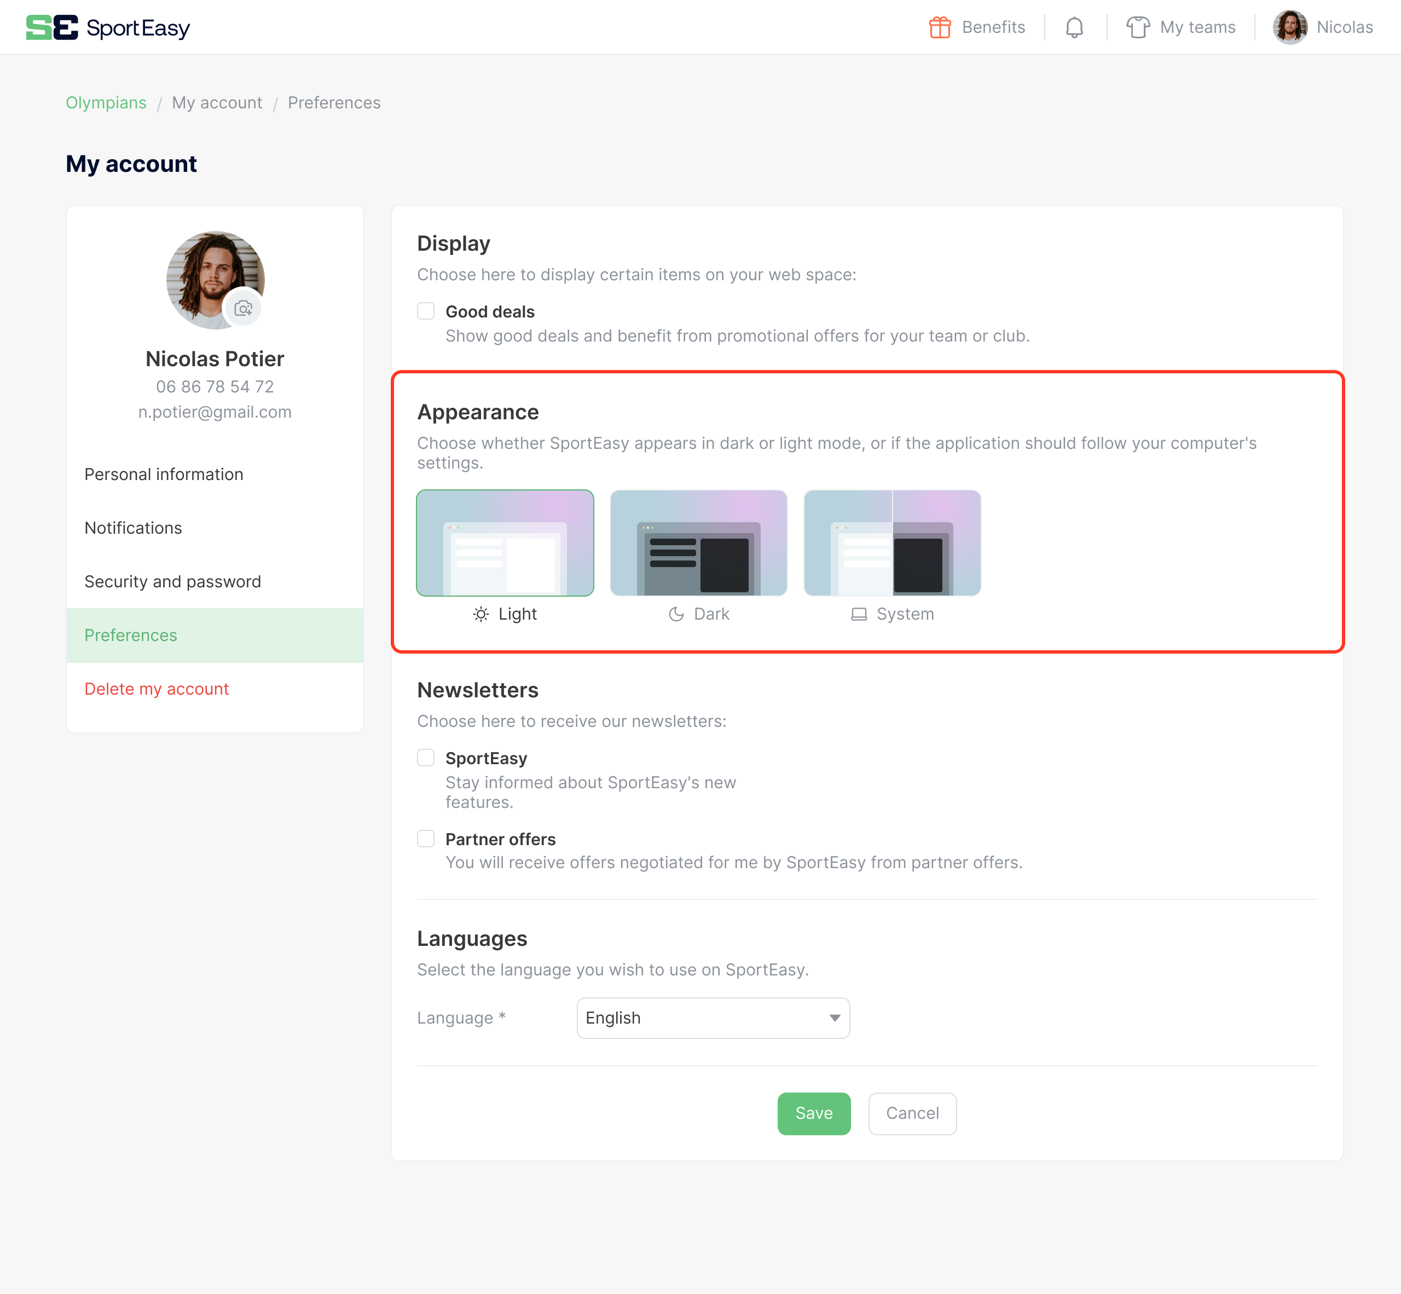The width and height of the screenshot is (1401, 1294).
Task: Open the Language dropdown
Action: pyautogui.click(x=713, y=1018)
